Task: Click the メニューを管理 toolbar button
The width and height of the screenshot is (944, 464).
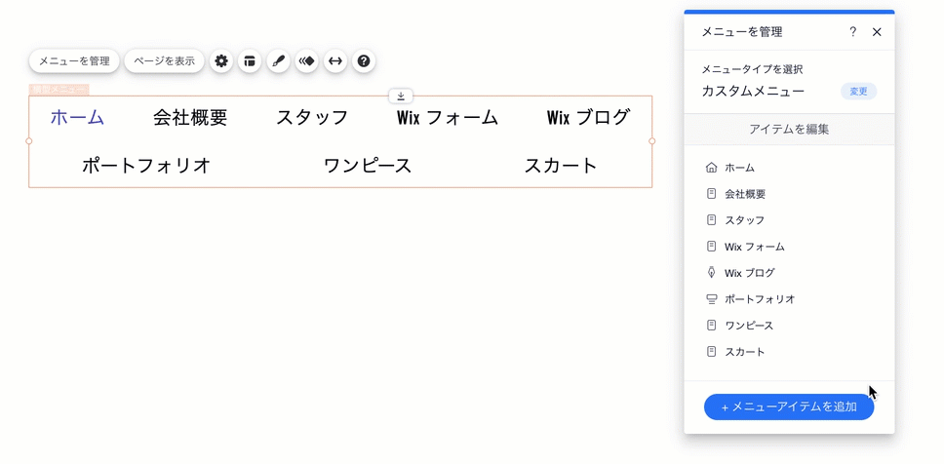Action: click(74, 61)
